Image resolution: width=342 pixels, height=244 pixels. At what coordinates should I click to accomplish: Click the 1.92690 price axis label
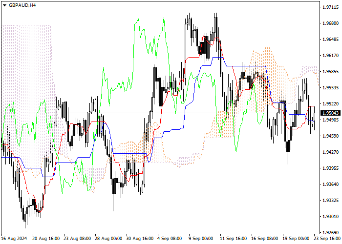click(x=331, y=232)
